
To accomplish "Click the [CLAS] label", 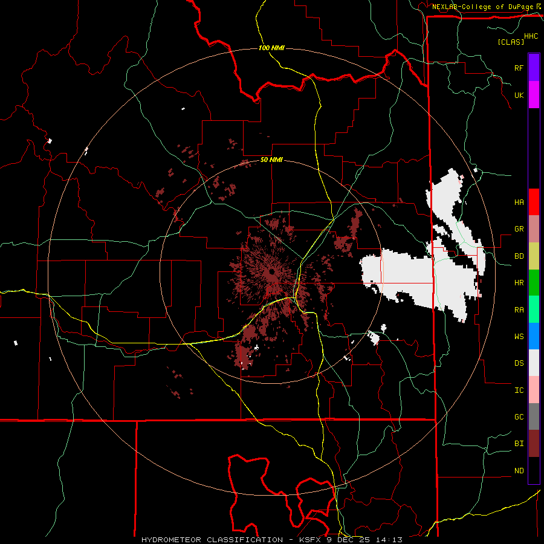I will click(x=511, y=42).
